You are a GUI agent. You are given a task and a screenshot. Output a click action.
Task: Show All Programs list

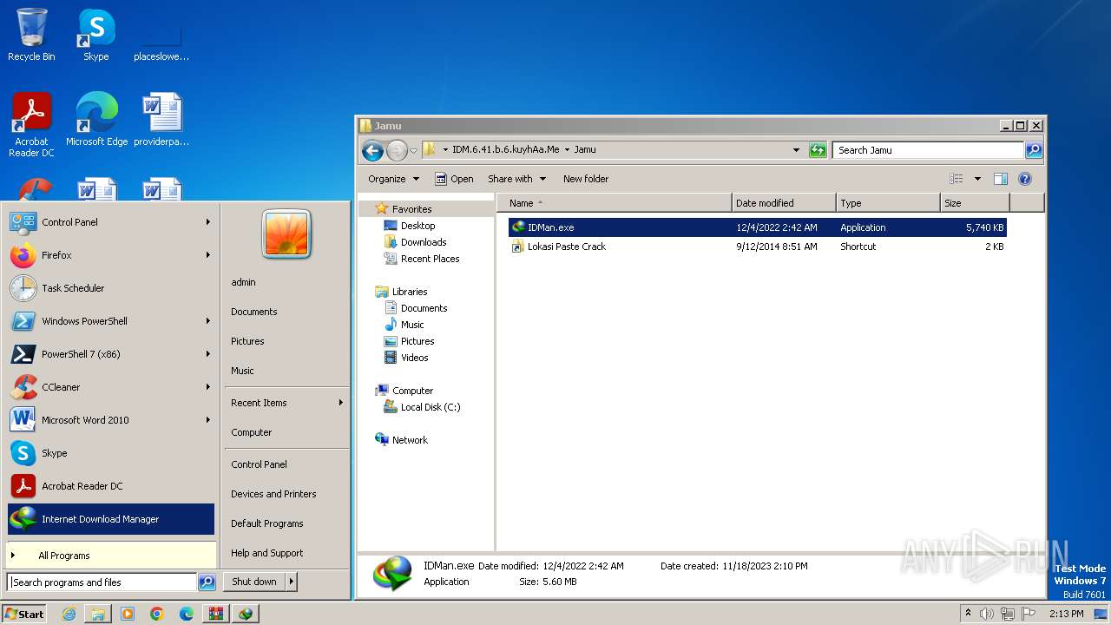[110, 556]
